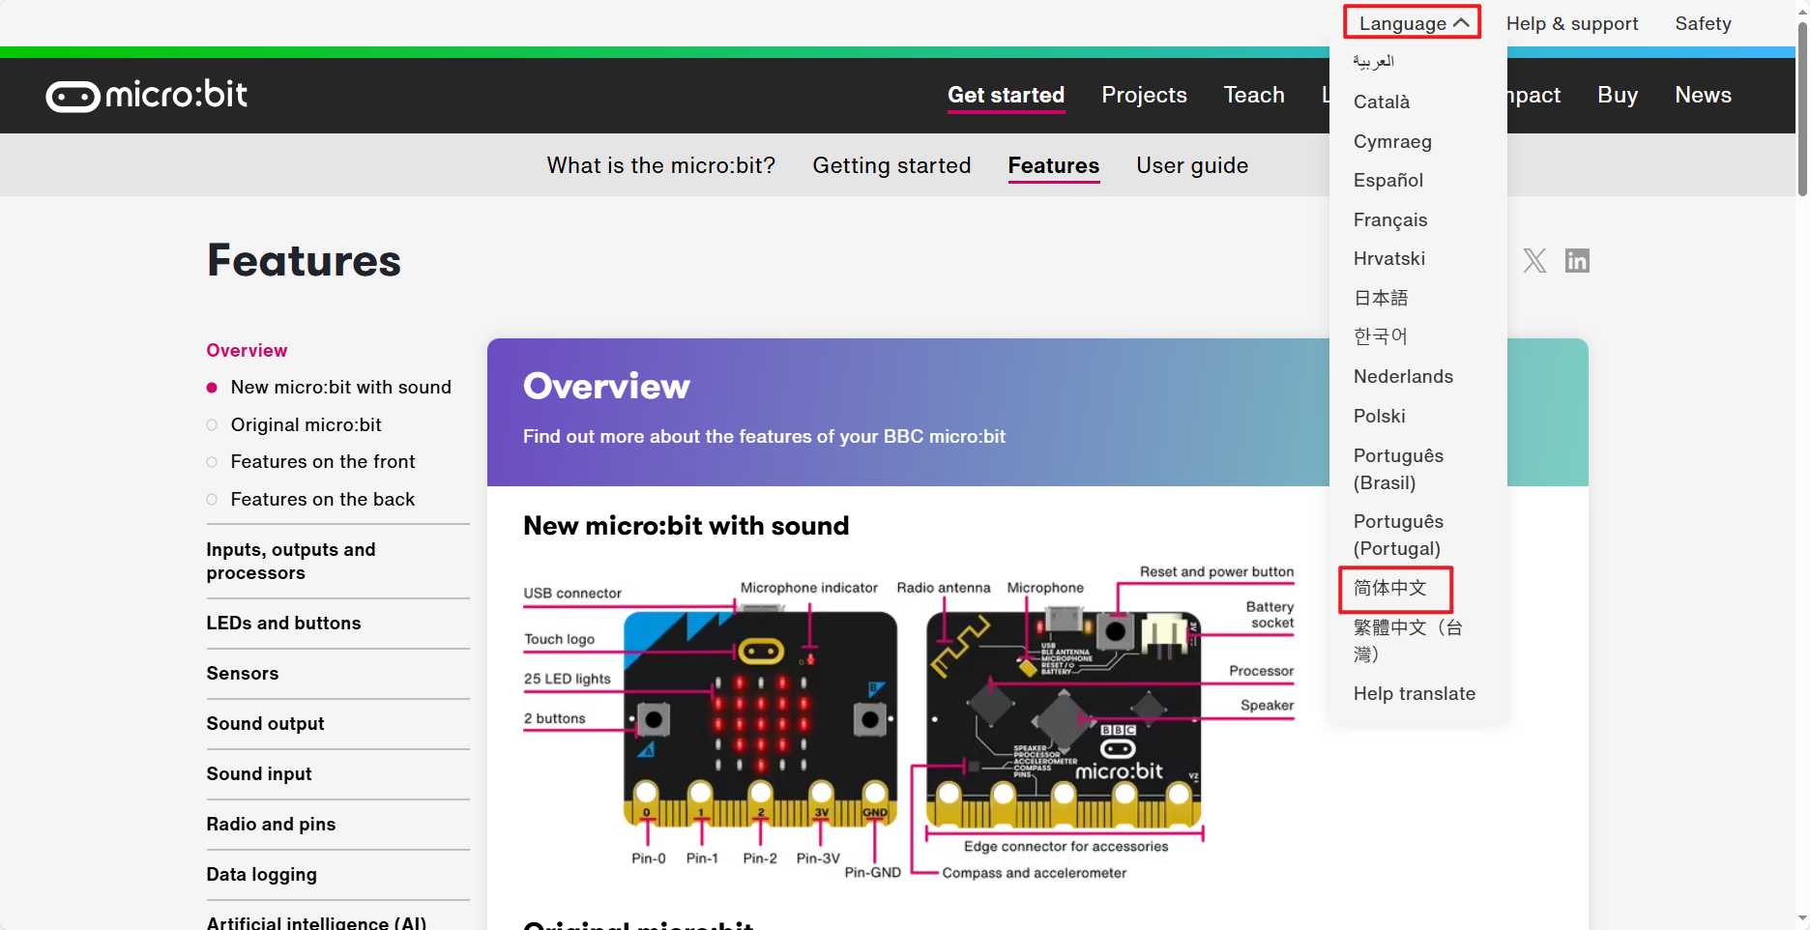Image resolution: width=1810 pixels, height=930 pixels.
Task: Jump to 'Original micro:bit' section
Action: tap(306, 424)
